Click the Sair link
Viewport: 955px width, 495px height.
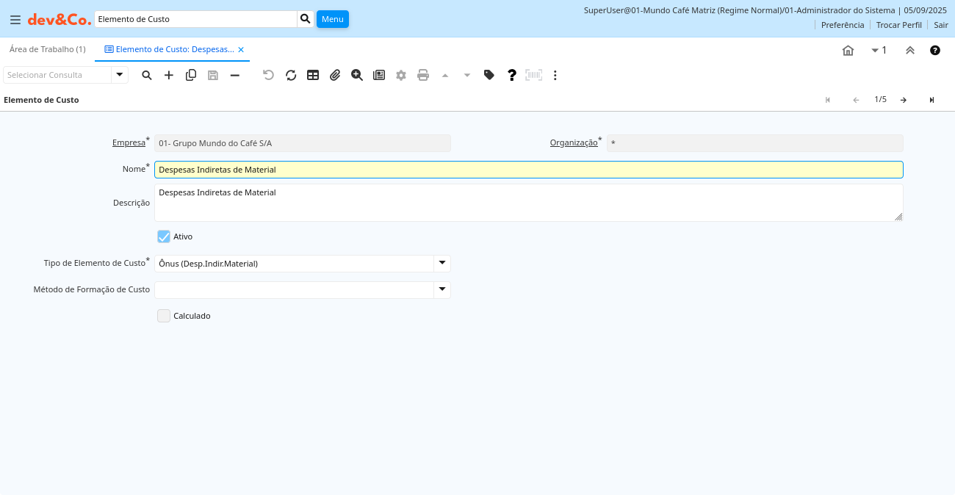tap(940, 25)
